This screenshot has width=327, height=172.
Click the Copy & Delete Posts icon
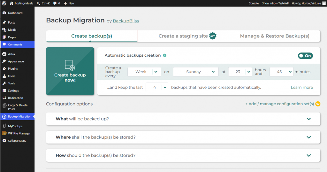(4, 106)
